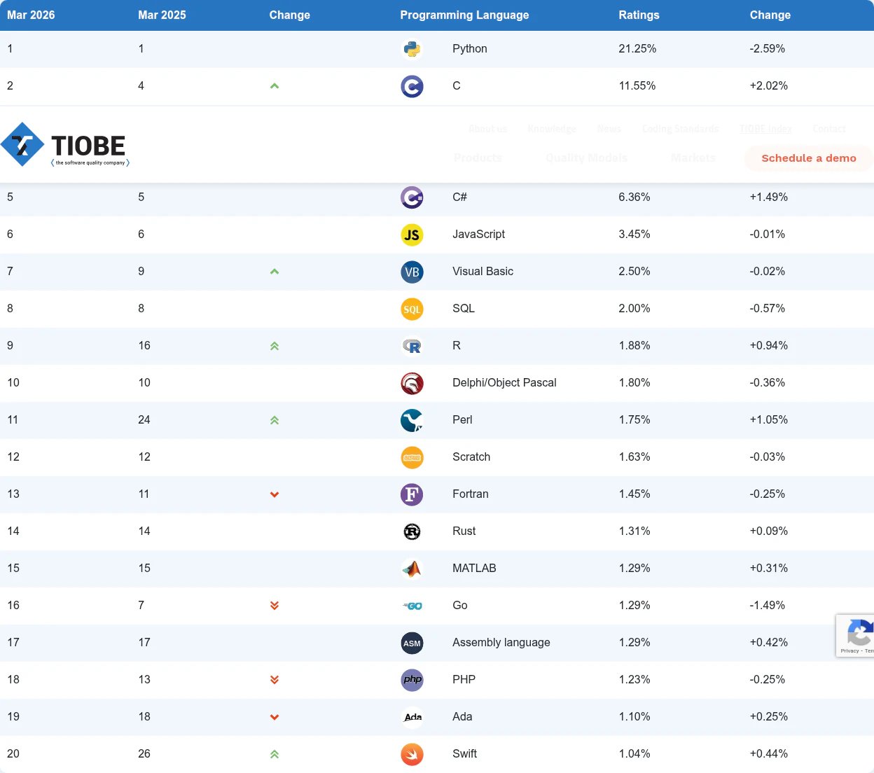Open the Products menu
The image size is (874, 773).
478,158
